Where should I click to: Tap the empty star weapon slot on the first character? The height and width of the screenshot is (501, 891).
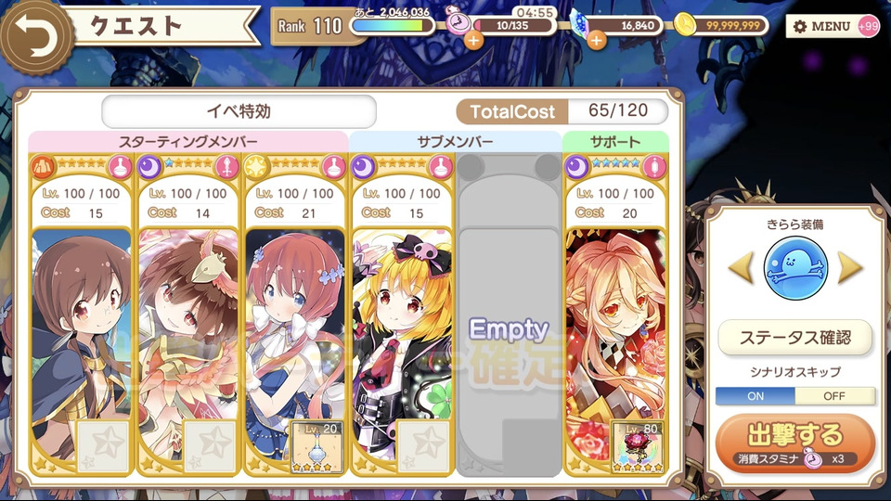103,447
